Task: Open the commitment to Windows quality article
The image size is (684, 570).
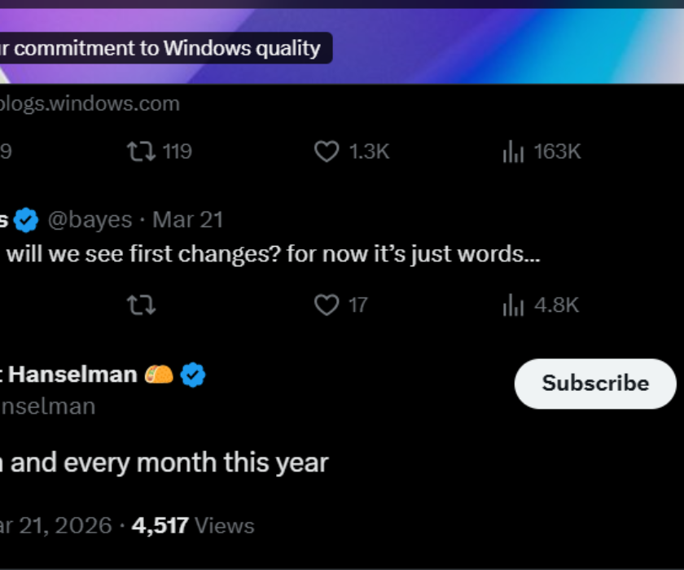Action: tap(163, 48)
